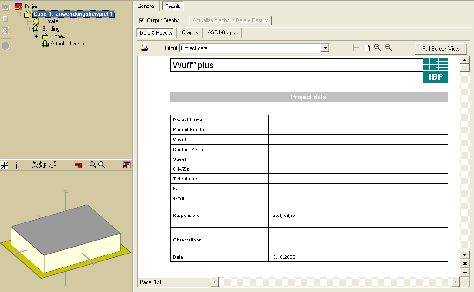Click the date value 13.10.2008

(x=282, y=257)
